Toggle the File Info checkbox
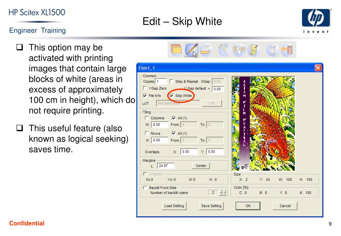The height and width of the screenshot is (236, 341). (x=145, y=96)
